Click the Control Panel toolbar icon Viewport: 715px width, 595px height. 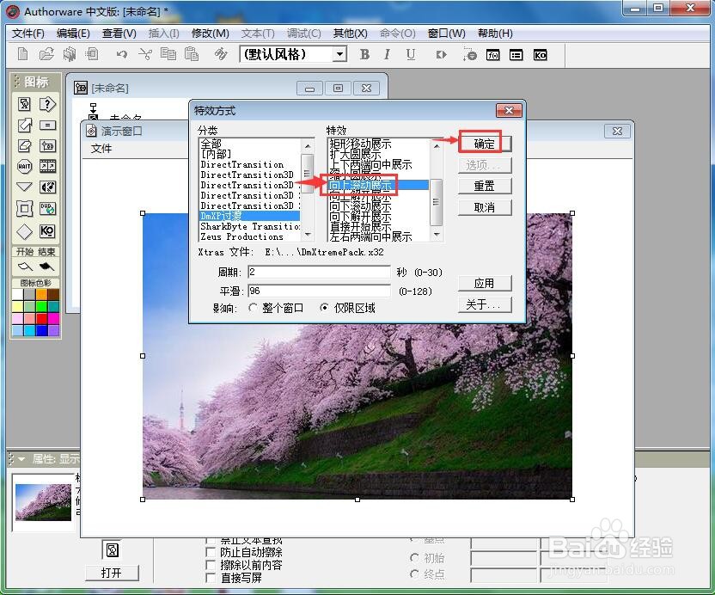point(470,55)
